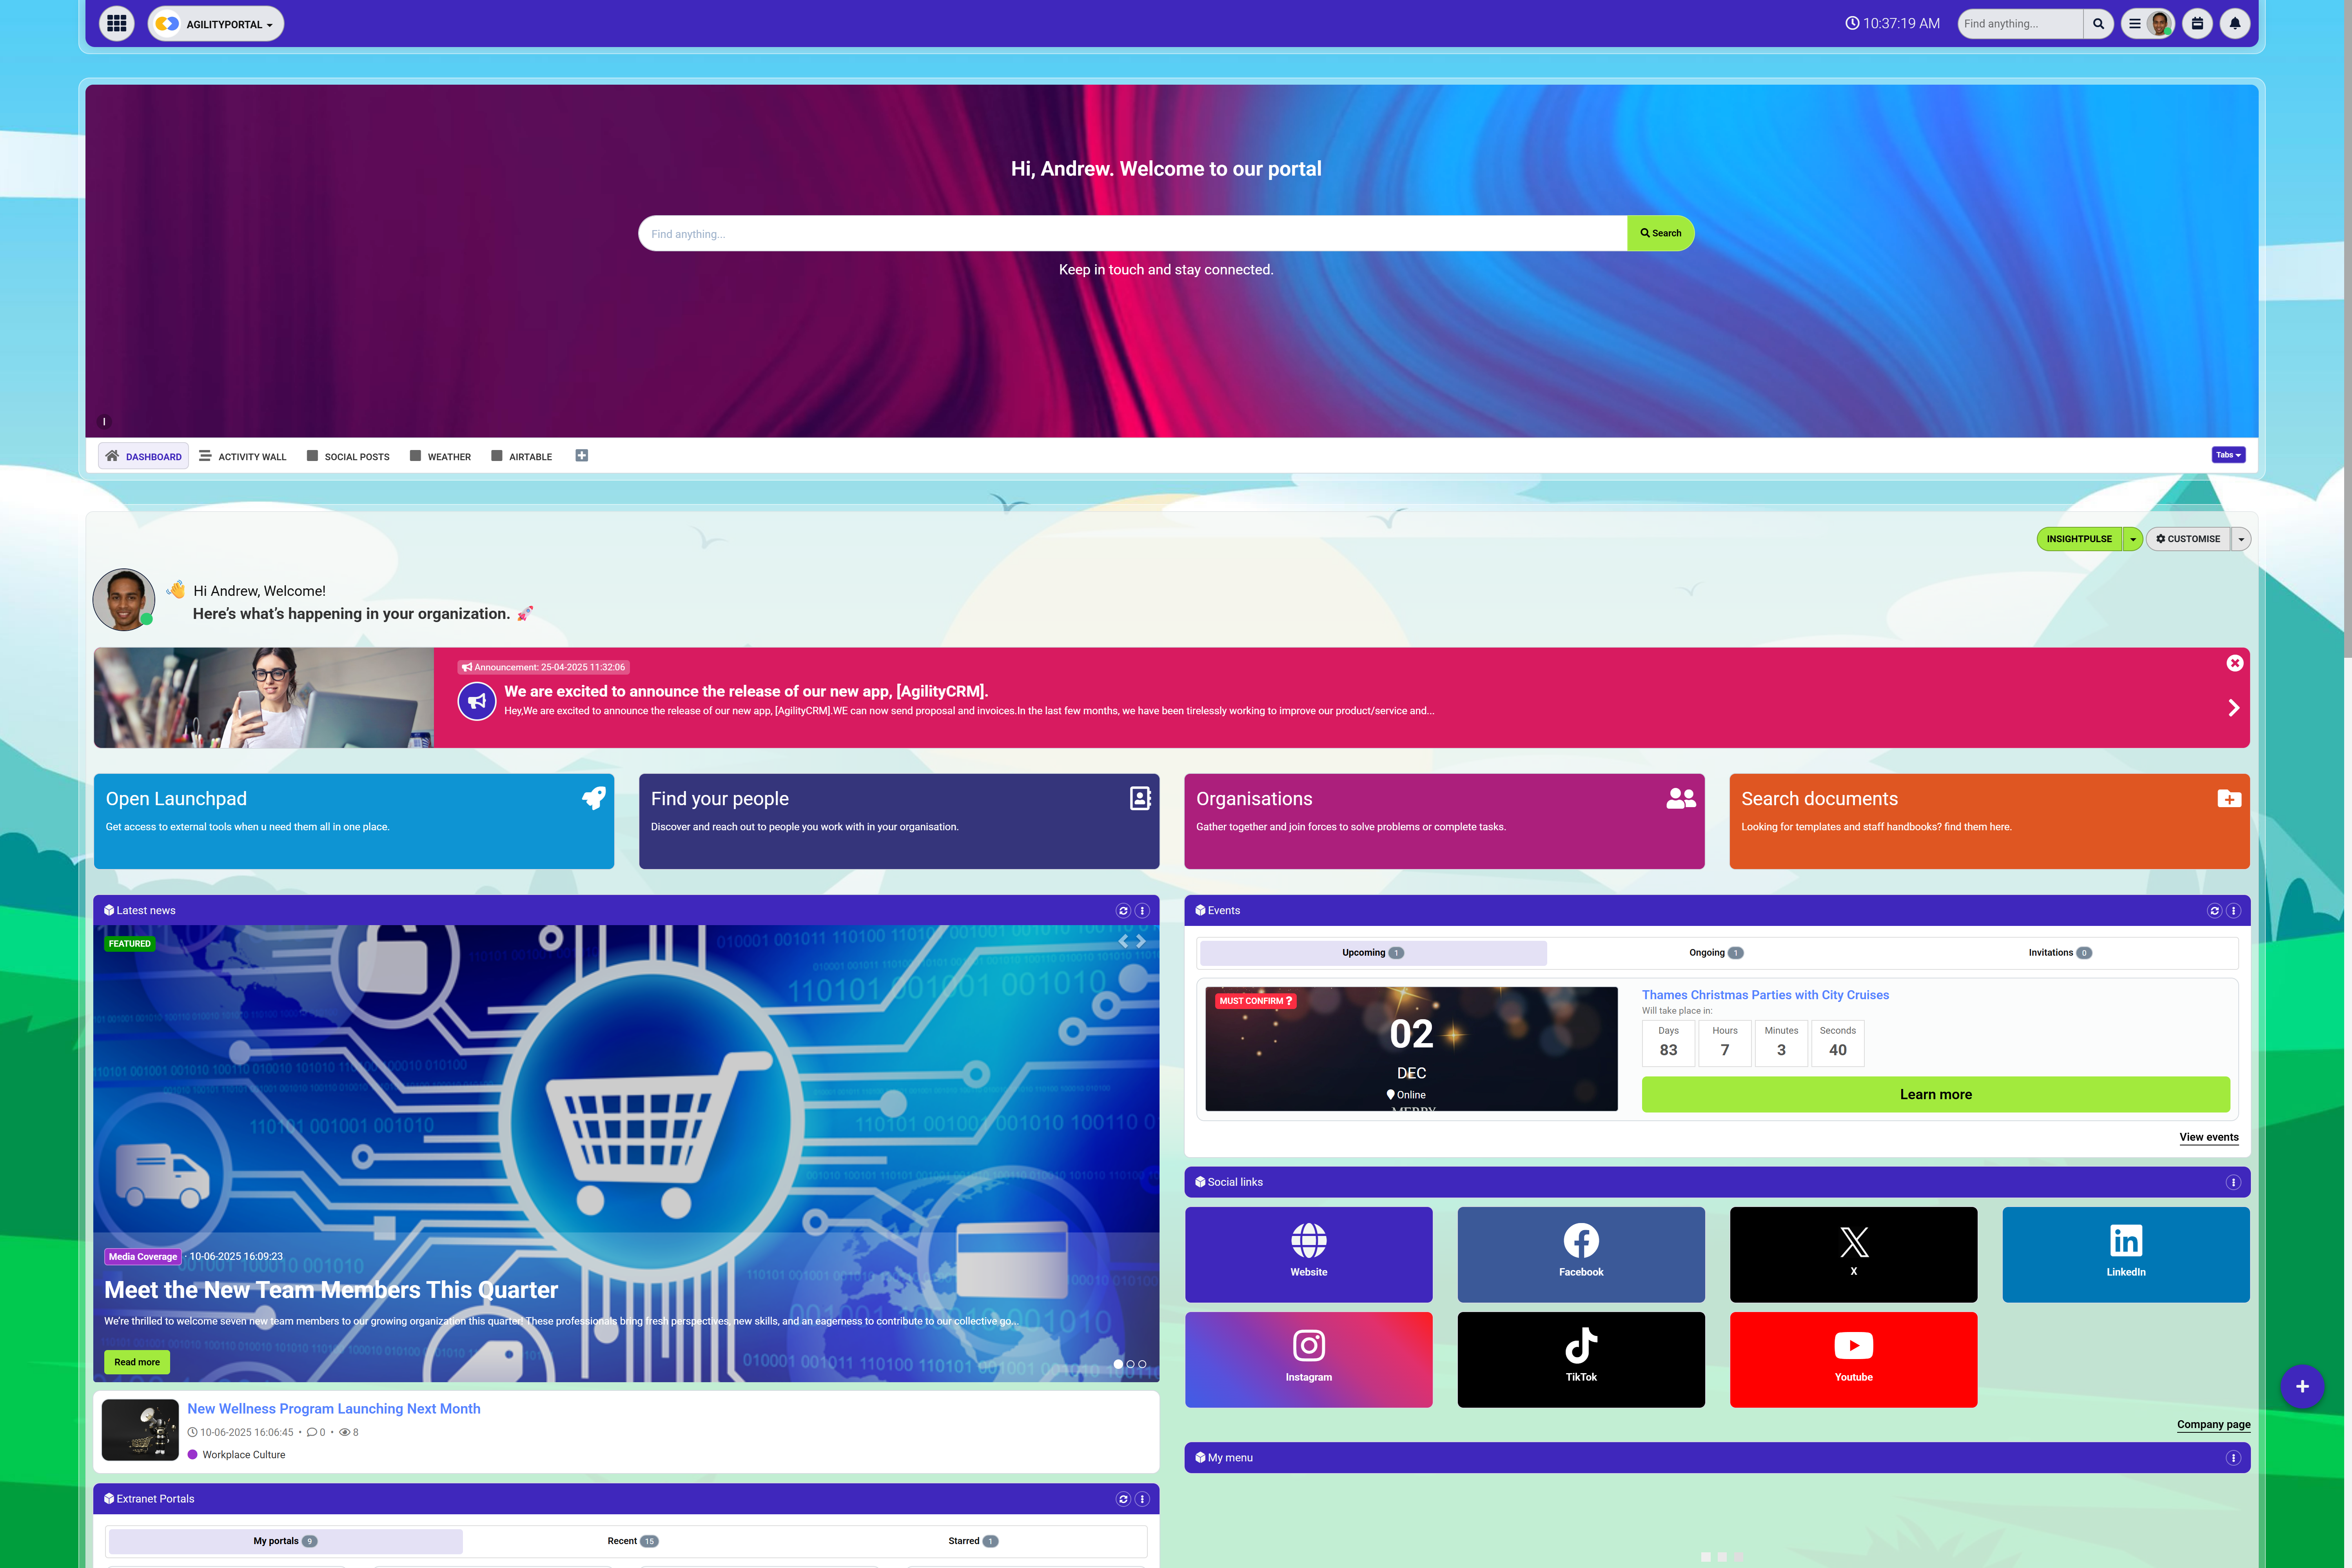Open the InsightPulse dropdown arrow
Image resolution: width=2352 pixels, height=1568 pixels.
[x=2132, y=539]
